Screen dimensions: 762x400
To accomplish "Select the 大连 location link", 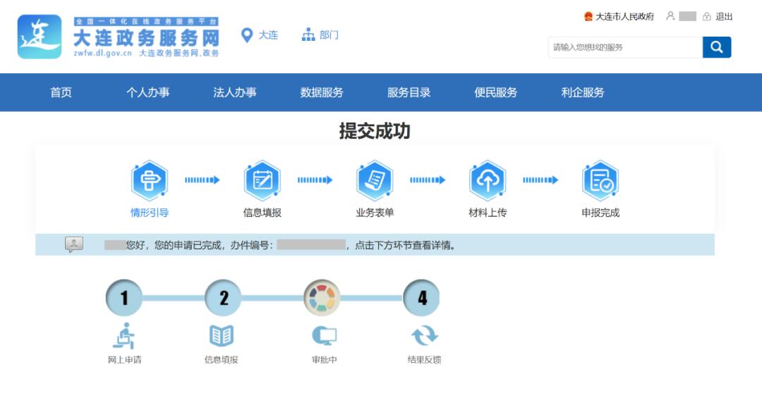I will pyautogui.click(x=268, y=35).
